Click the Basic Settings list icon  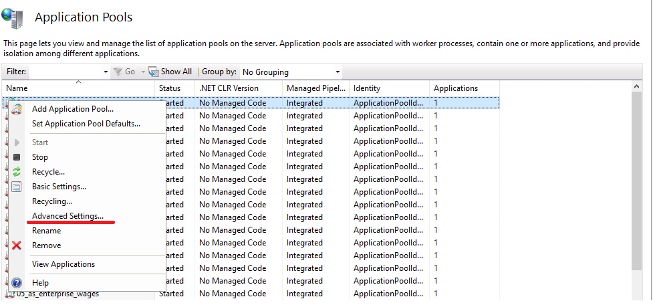17,187
